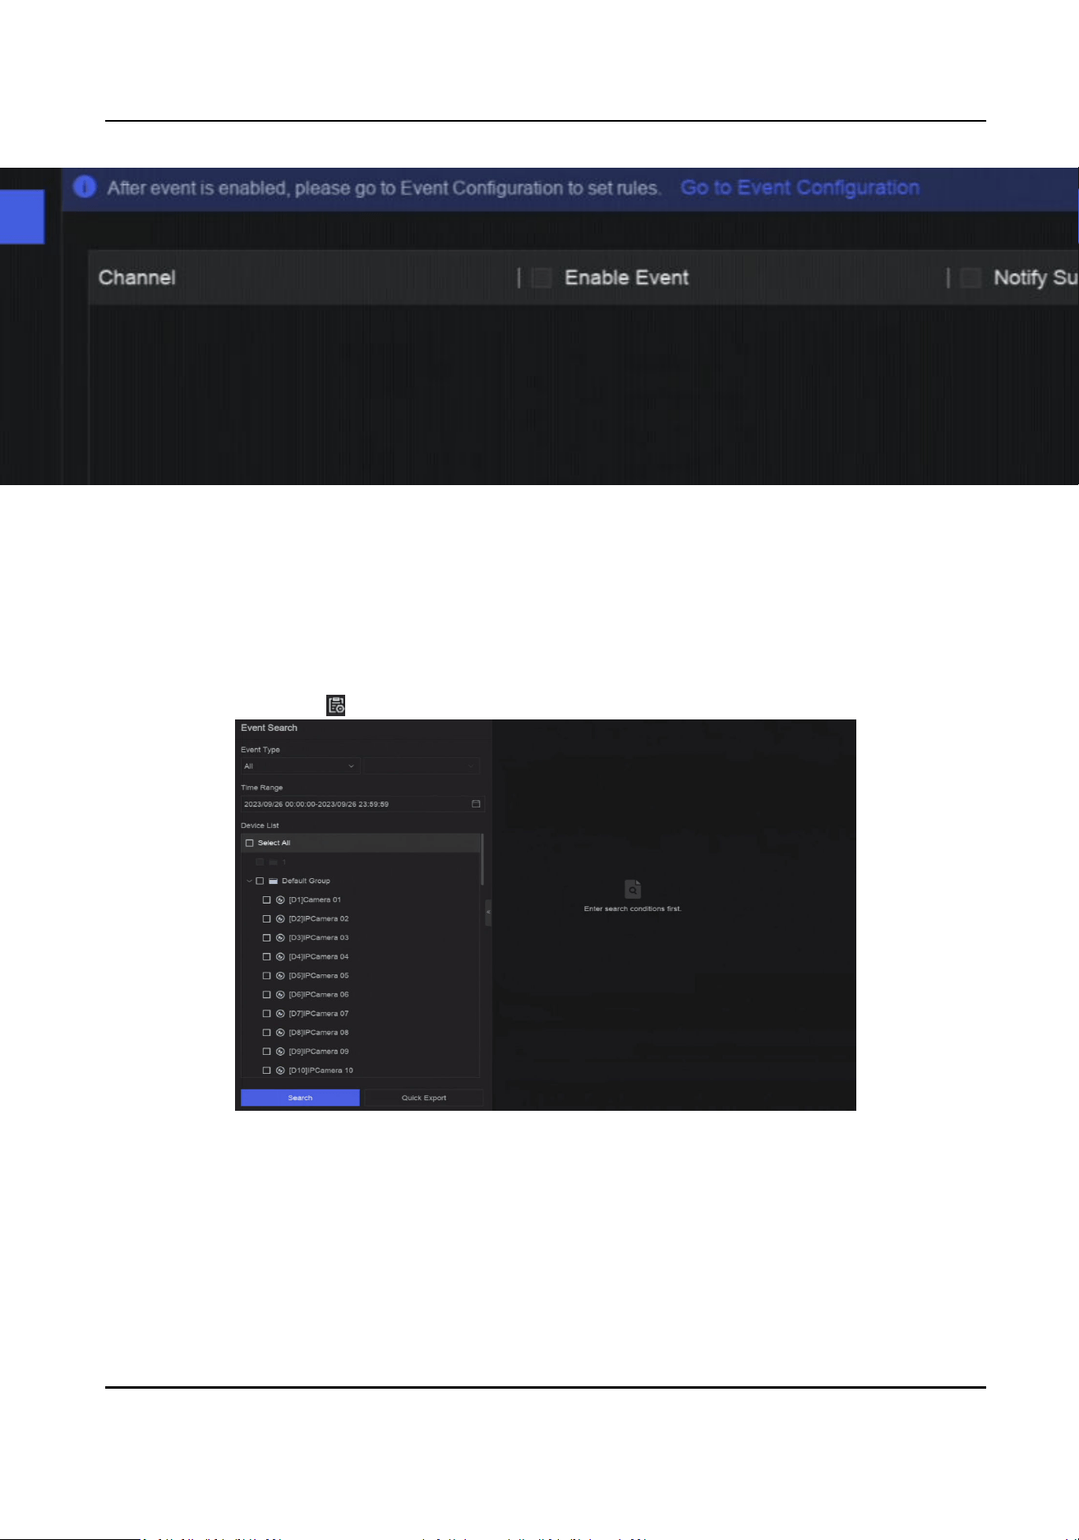Screen dimensions: 1079x1540
Task: Open the second Event Type sub-type dropdown
Action: click(x=422, y=765)
